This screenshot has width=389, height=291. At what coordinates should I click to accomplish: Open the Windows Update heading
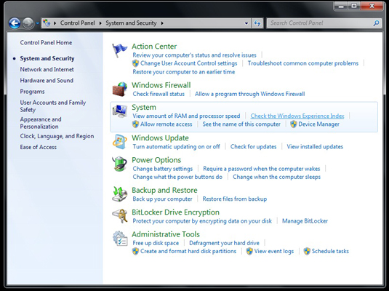point(160,137)
